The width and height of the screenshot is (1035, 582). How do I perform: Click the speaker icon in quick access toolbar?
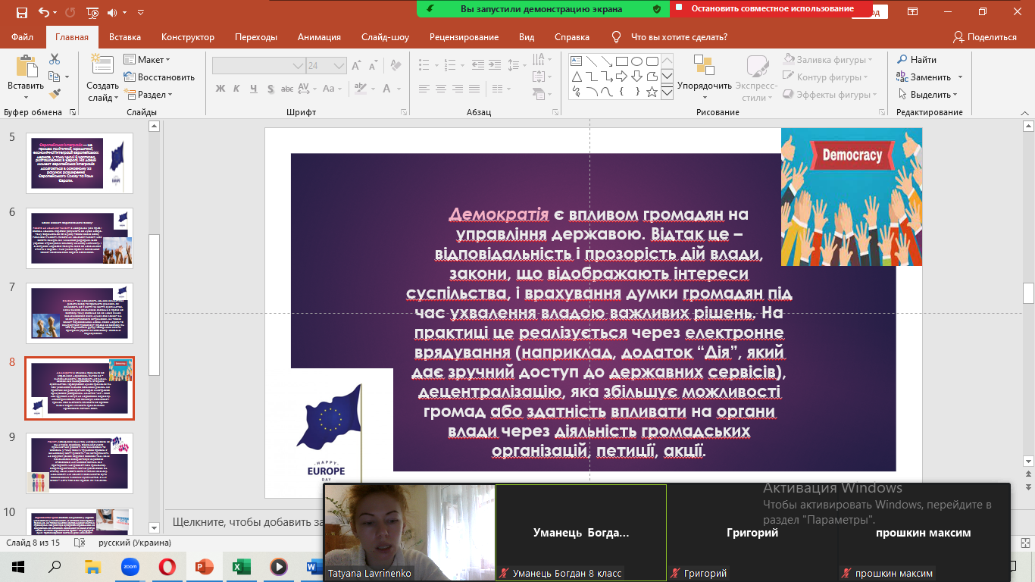coord(114,12)
